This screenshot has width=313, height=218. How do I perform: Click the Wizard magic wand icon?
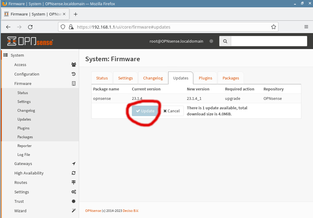coord(74,211)
